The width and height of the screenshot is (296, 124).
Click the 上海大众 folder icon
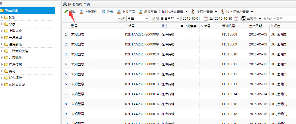6,31
